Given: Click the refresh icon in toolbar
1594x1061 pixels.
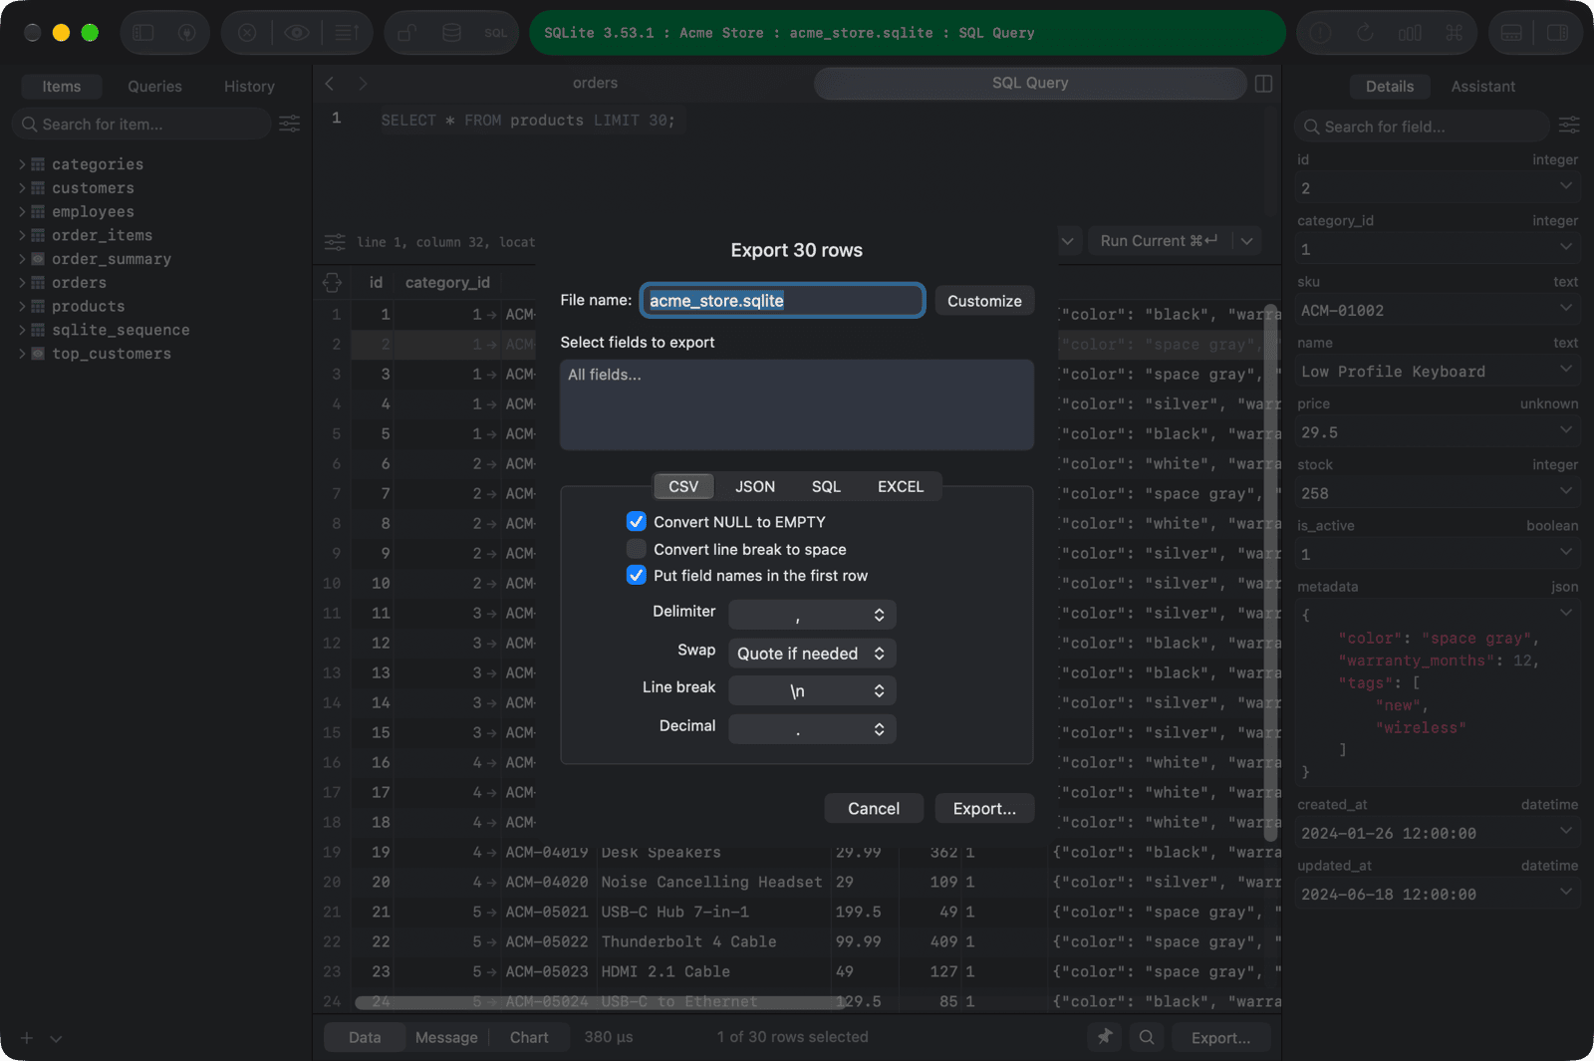Looking at the screenshot, I should tap(1365, 33).
